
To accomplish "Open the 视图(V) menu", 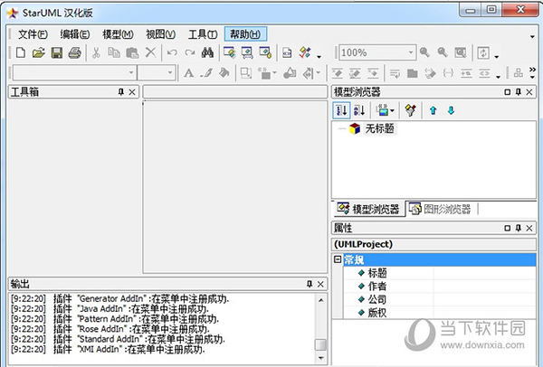I will [161, 34].
